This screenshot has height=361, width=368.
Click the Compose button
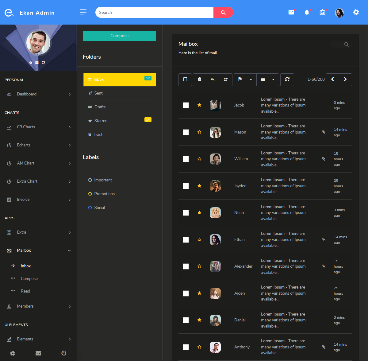tap(119, 36)
